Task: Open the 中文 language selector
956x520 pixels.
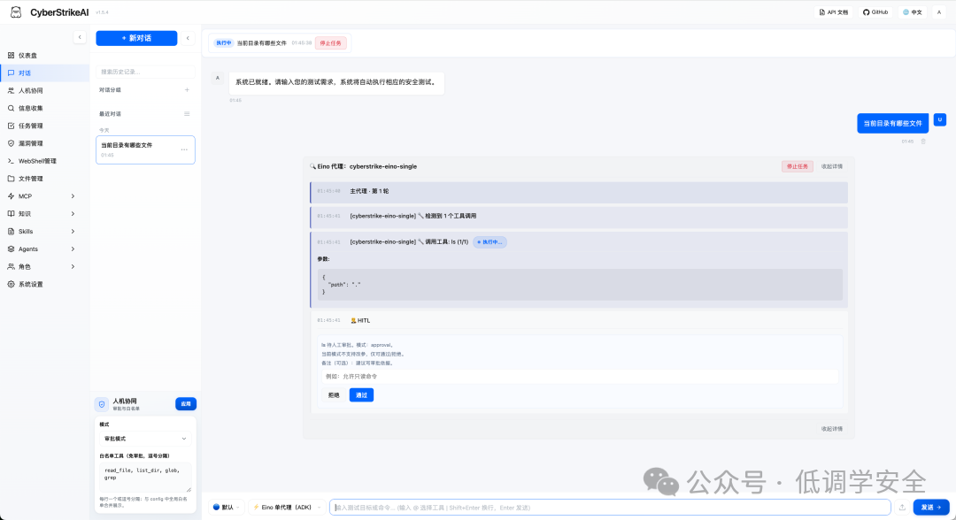Action: pyautogui.click(x=913, y=12)
